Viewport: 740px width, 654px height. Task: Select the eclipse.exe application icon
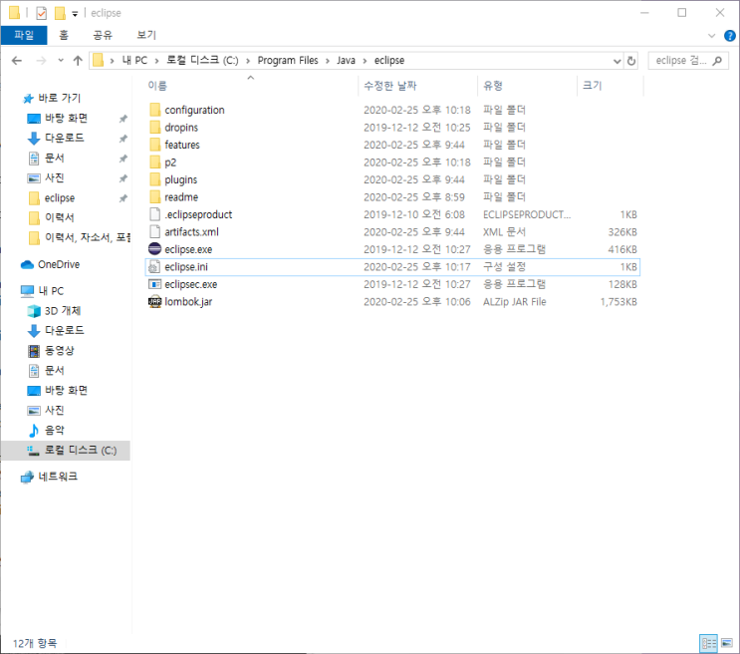154,248
